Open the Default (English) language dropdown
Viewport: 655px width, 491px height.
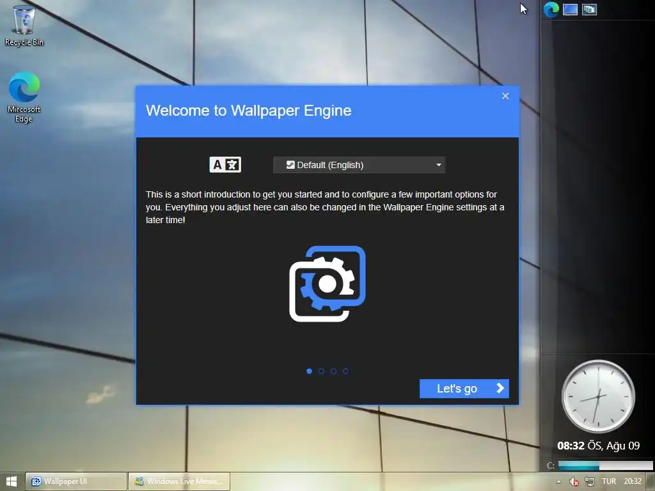pyautogui.click(x=359, y=165)
